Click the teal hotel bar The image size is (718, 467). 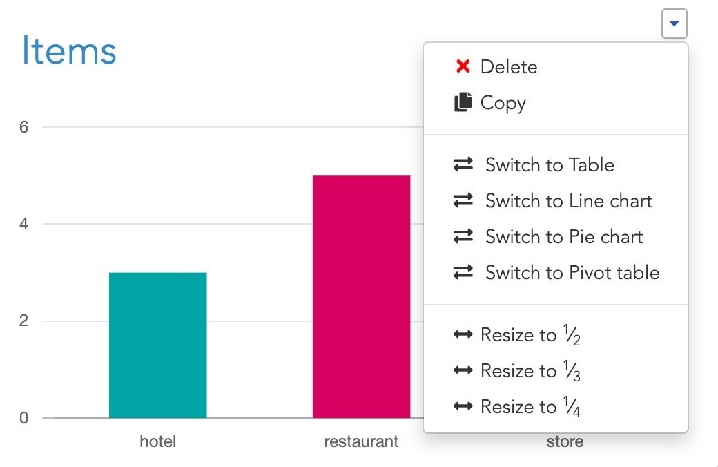158,345
